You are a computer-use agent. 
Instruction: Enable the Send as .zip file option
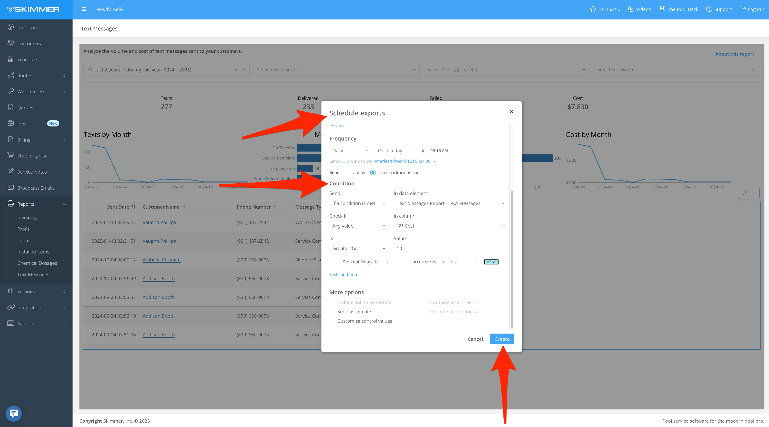pyautogui.click(x=354, y=312)
